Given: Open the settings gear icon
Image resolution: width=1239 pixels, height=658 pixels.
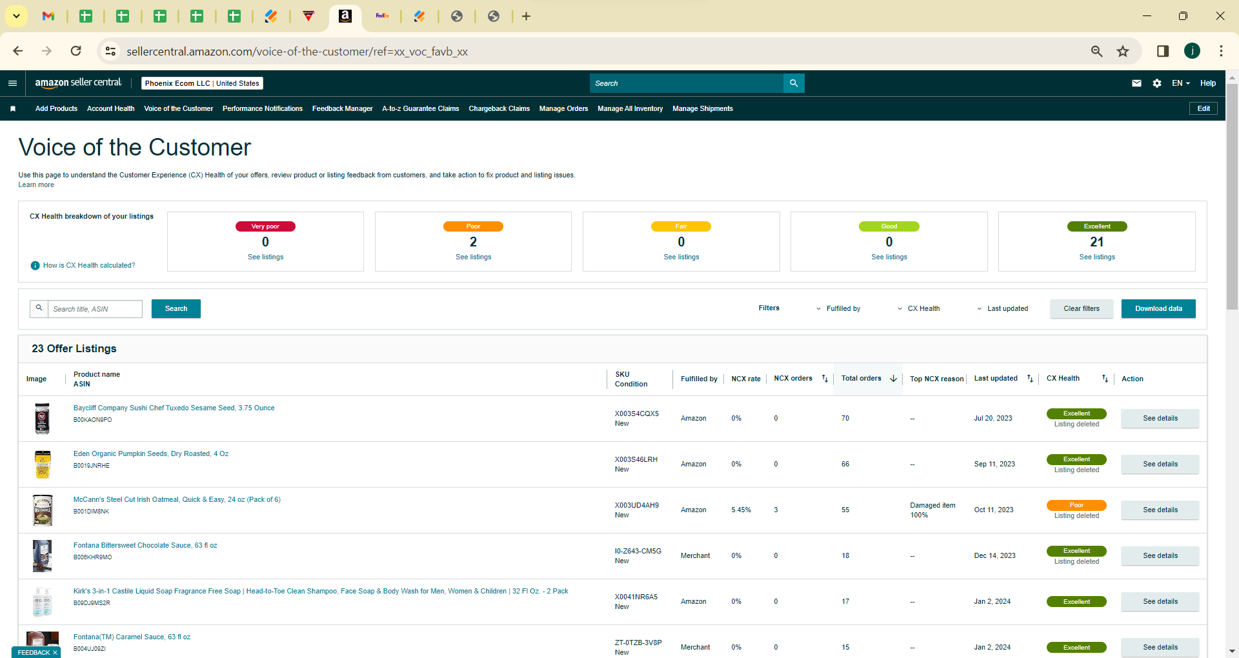Looking at the screenshot, I should pyautogui.click(x=1157, y=83).
